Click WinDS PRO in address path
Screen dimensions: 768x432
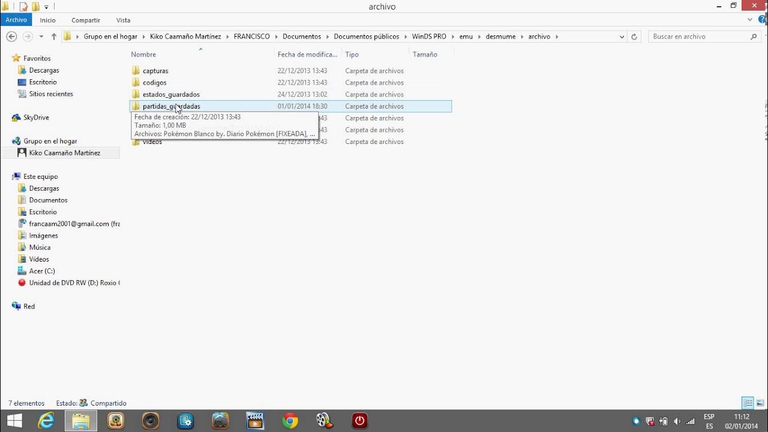pyautogui.click(x=429, y=37)
